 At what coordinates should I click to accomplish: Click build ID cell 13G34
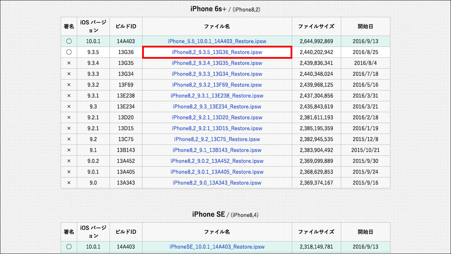(x=126, y=74)
